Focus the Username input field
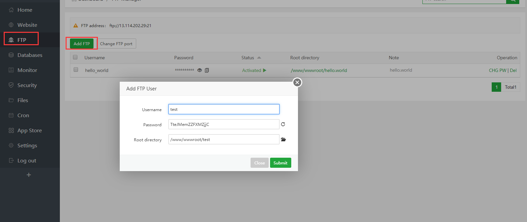 pyautogui.click(x=224, y=109)
